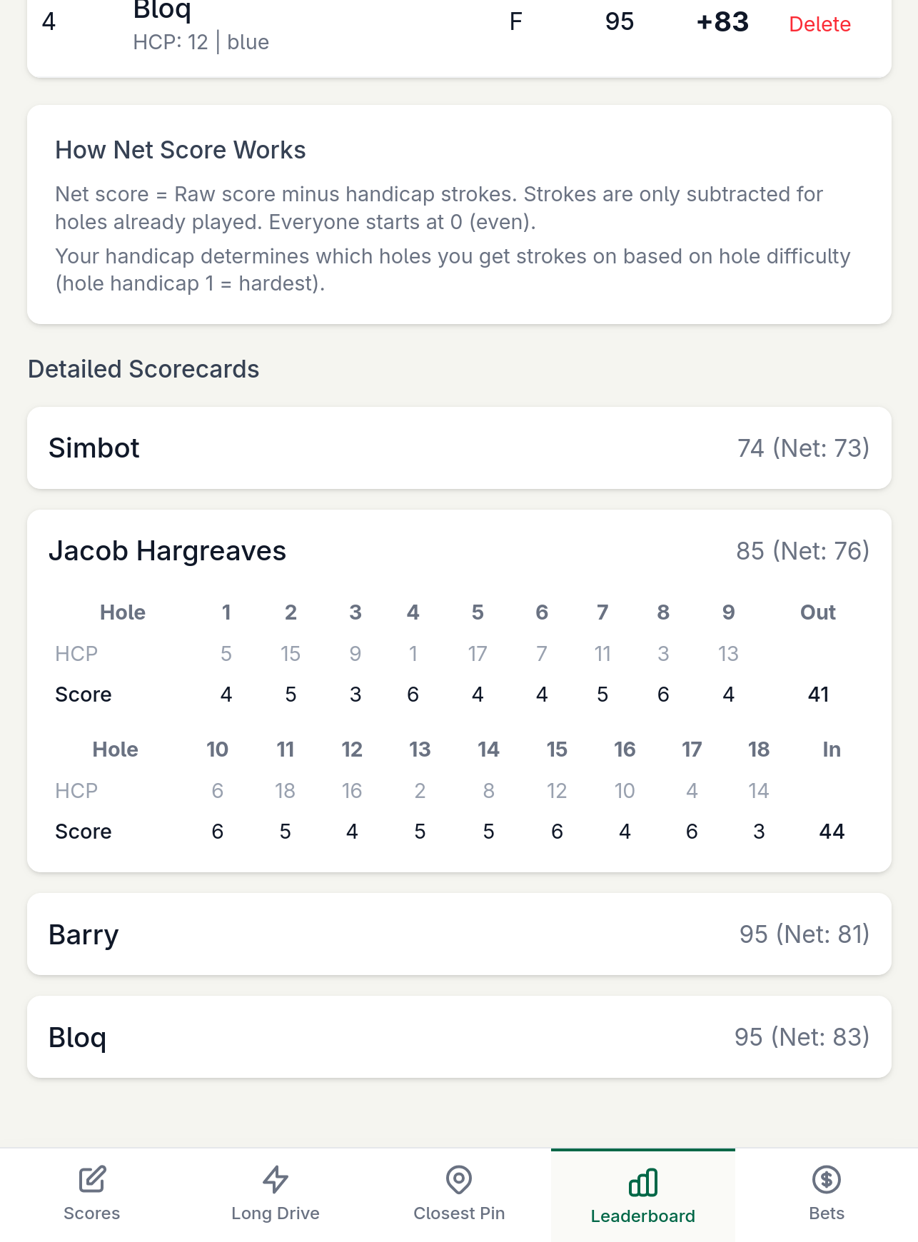This screenshot has width=918, height=1242.
Task: Open the Scores pencil icon
Action: [x=92, y=1179]
